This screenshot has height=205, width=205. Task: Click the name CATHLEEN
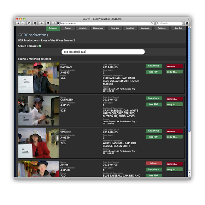click(x=67, y=100)
